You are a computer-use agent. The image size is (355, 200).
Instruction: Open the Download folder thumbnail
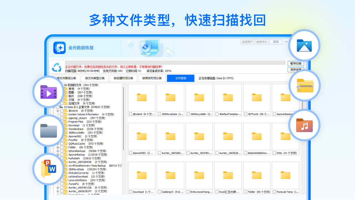(x=141, y=175)
